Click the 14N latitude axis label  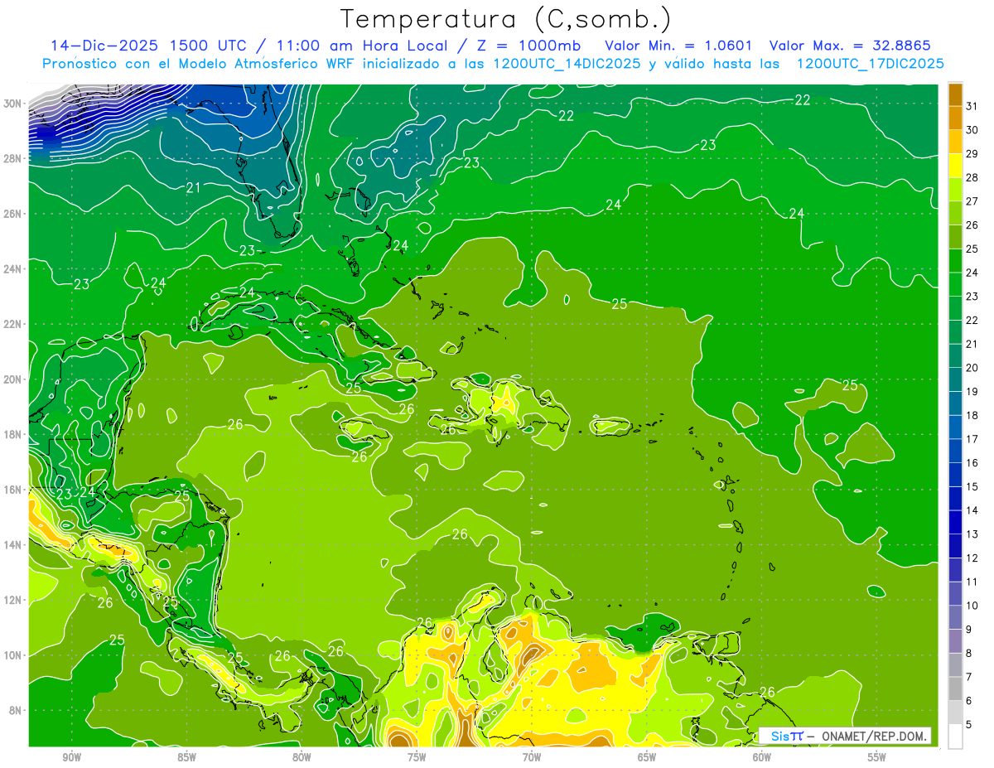coord(12,545)
